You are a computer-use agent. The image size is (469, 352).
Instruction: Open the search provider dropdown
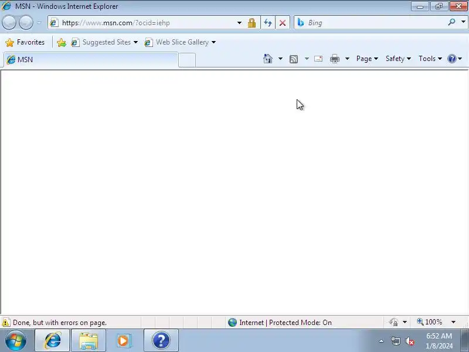click(463, 22)
